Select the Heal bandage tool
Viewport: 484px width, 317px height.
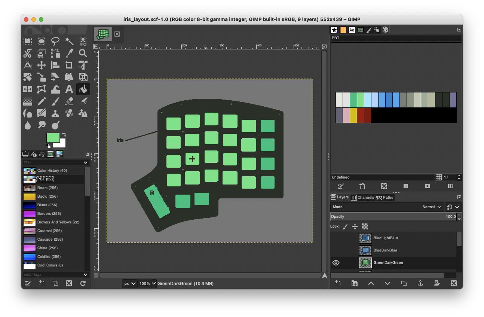pos(69,113)
